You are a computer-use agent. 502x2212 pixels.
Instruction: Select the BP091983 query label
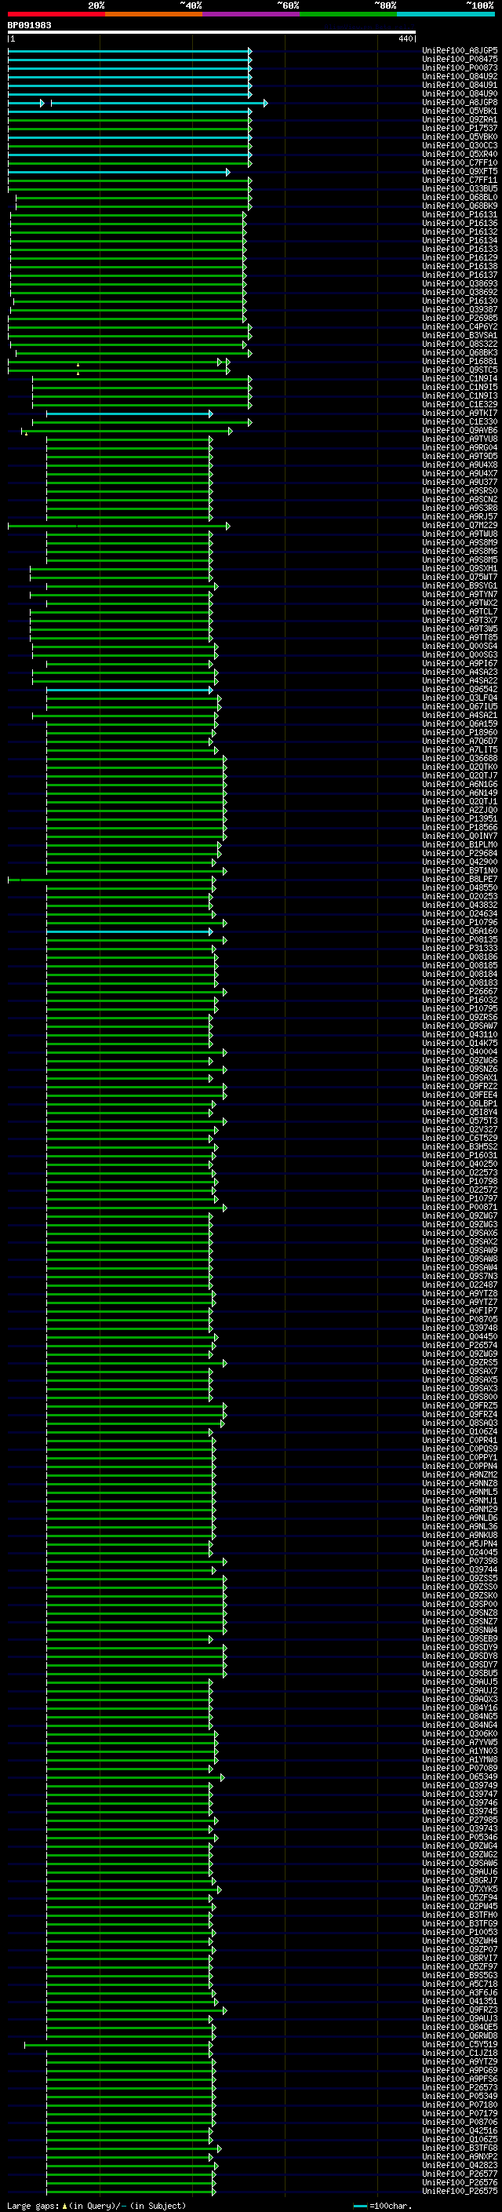coord(29,26)
